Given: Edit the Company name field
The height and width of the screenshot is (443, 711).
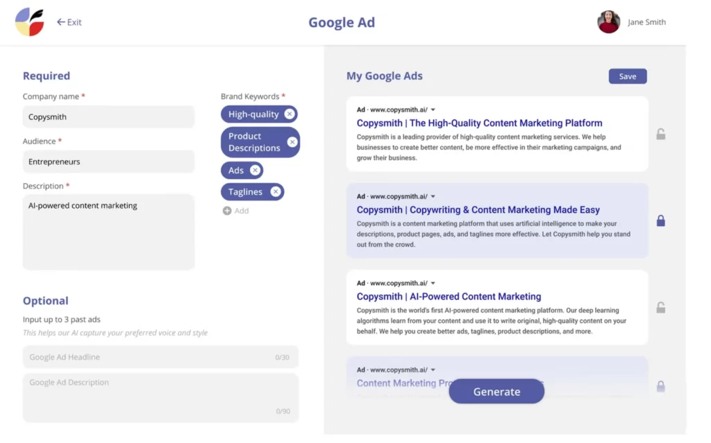Looking at the screenshot, I should click(109, 117).
